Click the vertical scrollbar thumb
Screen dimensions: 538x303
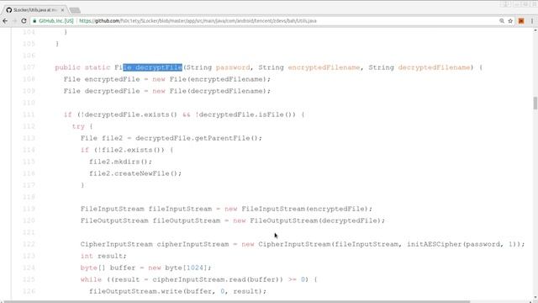click(x=535, y=103)
